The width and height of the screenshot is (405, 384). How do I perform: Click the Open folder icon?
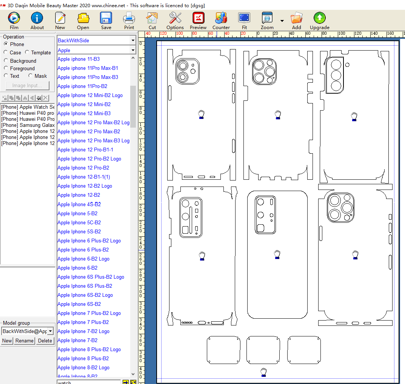click(x=83, y=18)
